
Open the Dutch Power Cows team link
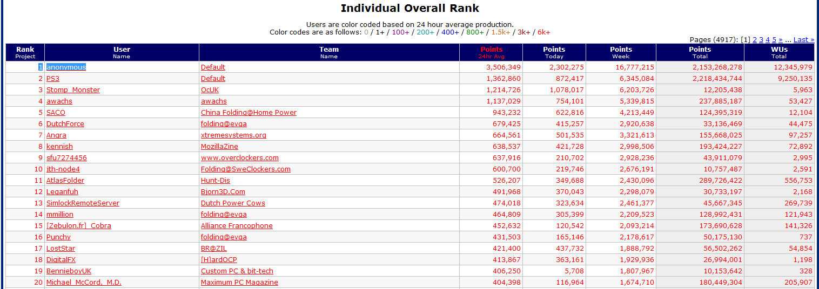(233, 203)
